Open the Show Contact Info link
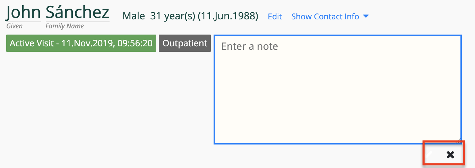 [x=325, y=16]
